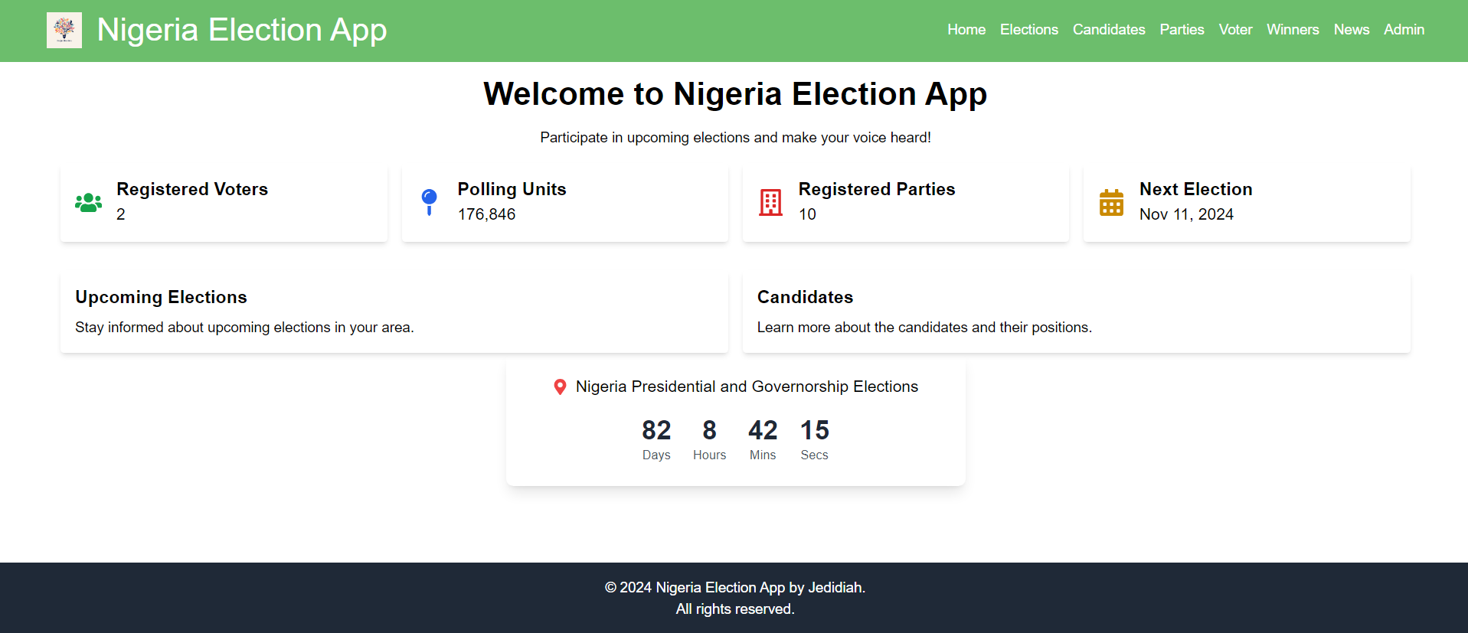Open the Candidates navigation link
Image resolution: width=1468 pixels, height=633 pixels.
(1109, 30)
